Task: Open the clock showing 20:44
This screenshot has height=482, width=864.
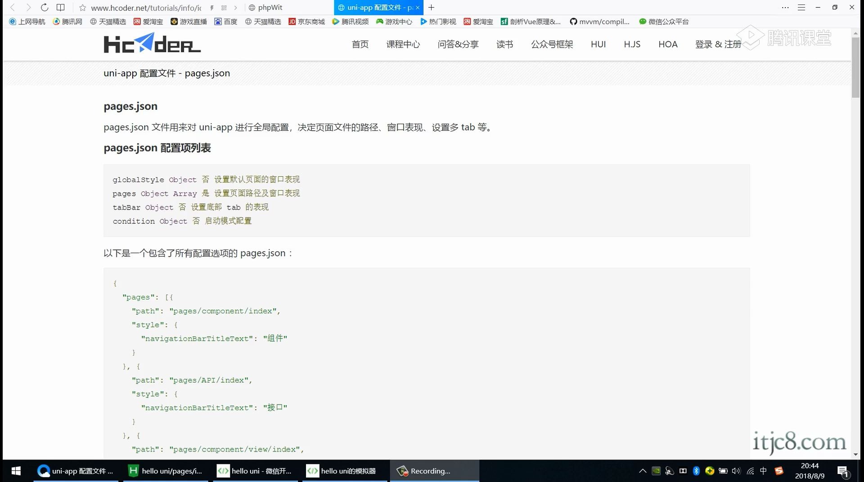Action: [810, 471]
